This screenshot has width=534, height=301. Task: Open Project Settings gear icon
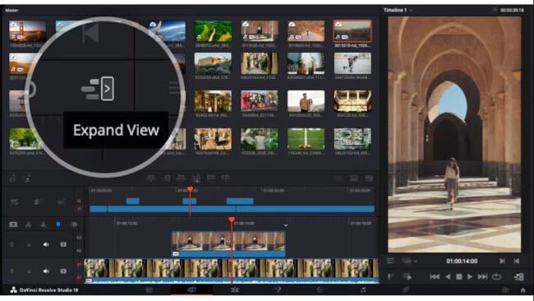point(505,290)
